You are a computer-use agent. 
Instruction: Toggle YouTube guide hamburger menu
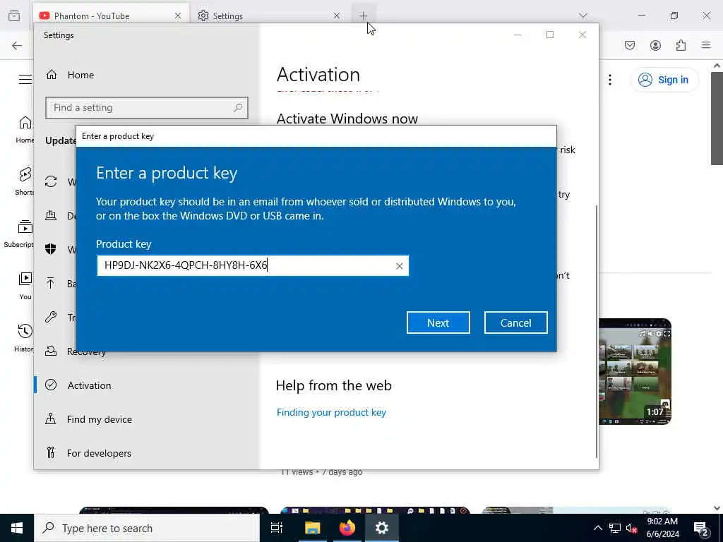point(25,79)
